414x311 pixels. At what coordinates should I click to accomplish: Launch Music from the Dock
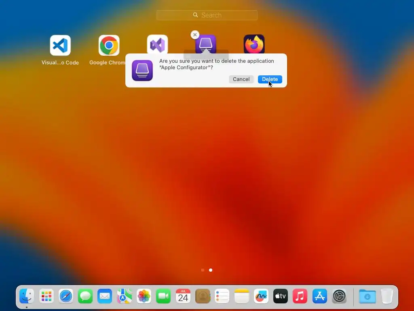(300, 296)
